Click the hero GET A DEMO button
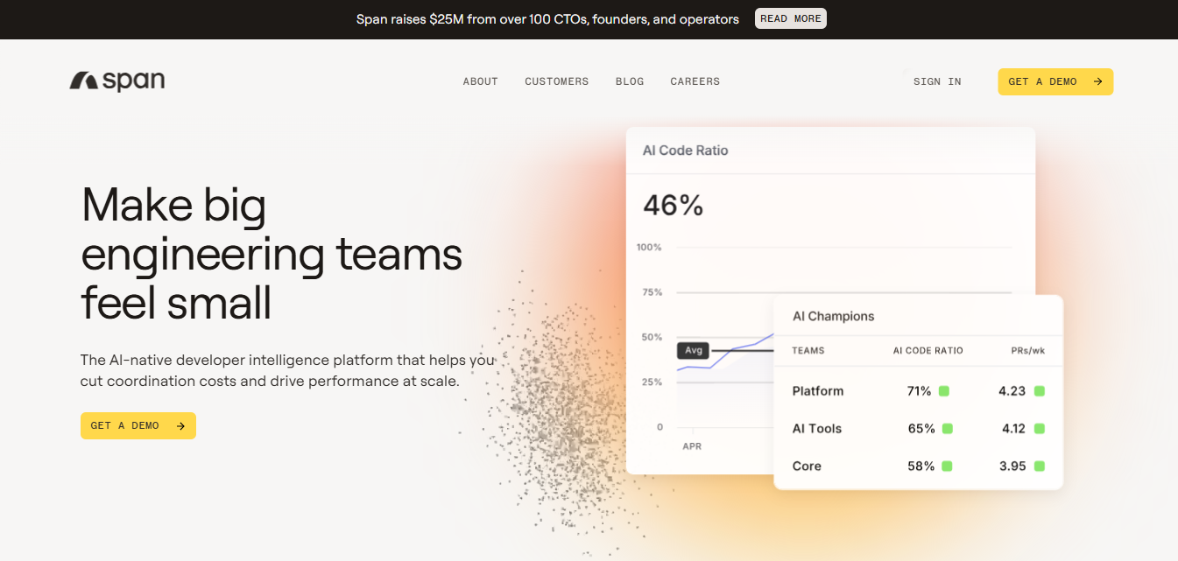This screenshot has height=561, width=1178. click(138, 425)
